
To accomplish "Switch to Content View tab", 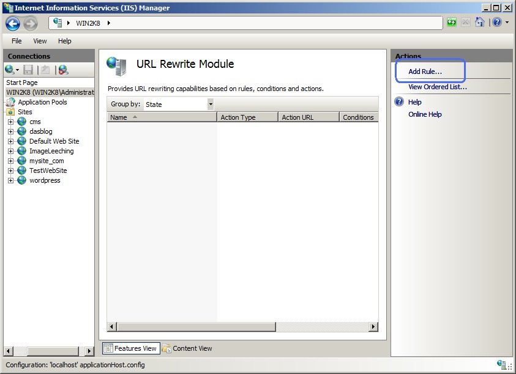I will (187, 348).
